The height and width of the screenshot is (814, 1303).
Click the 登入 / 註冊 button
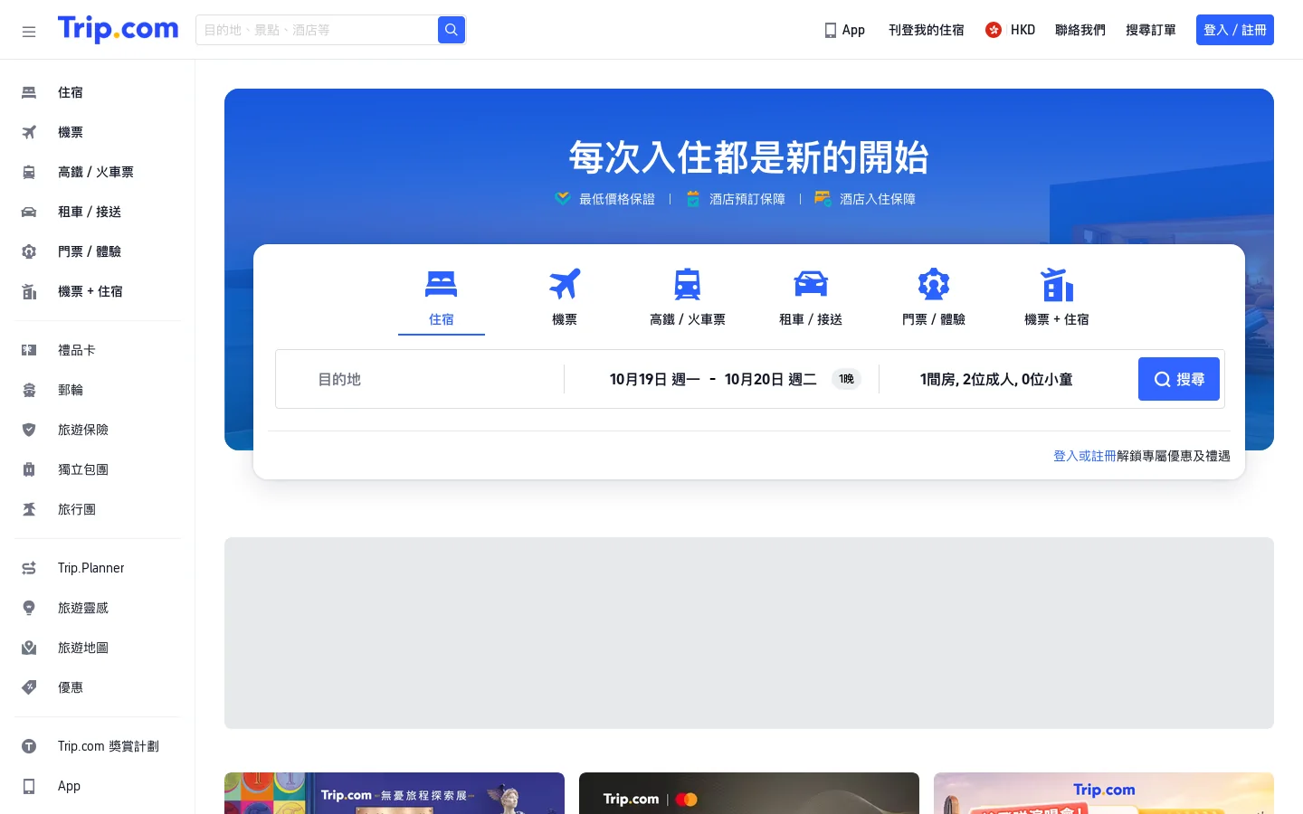point(1235,30)
